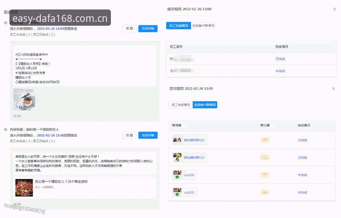Click 已完成 status for 测试福利群1(3)
Image resolution: width=341 pixels, height=218 pixels.
[302, 158]
